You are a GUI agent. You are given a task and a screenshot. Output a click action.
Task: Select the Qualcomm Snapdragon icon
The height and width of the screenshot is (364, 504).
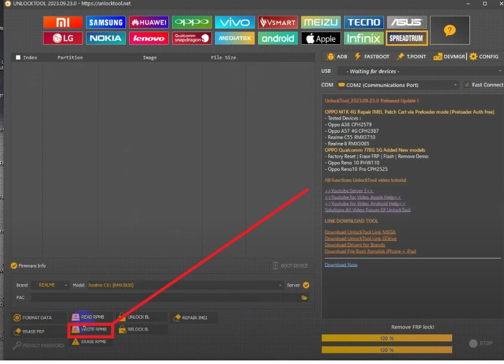tap(192, 38)
